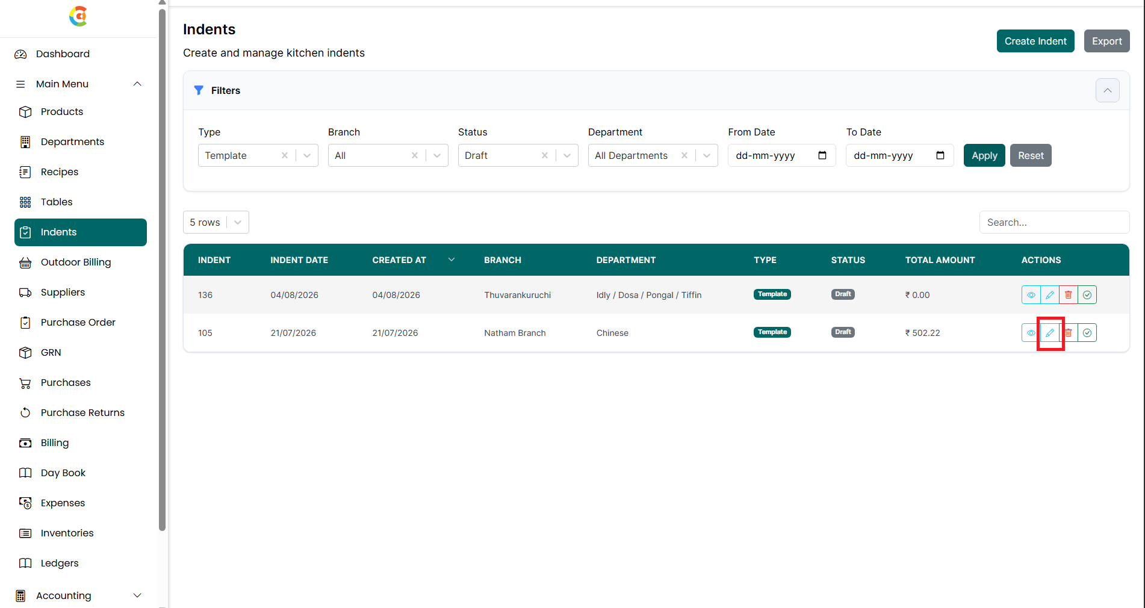Open To Date calendar picker icon
The image size is (1145, 608).
[940, 155]
